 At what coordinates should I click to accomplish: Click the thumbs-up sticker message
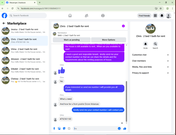point(62,70)
